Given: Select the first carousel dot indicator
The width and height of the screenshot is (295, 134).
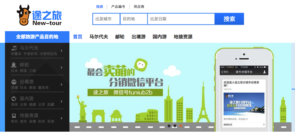Looking at the screenshot, I should [169, 126].
